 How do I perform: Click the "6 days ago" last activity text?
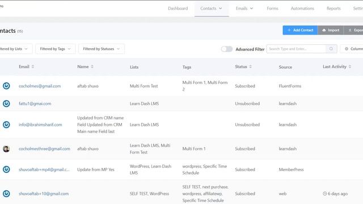[x=338, y=194]
